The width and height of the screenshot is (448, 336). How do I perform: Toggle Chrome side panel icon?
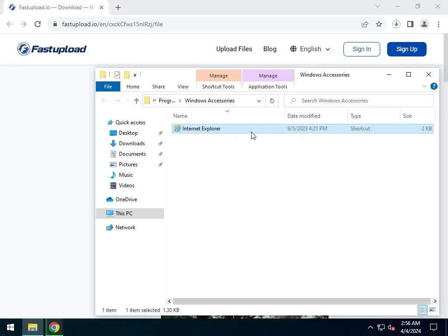tap(410, 24)
